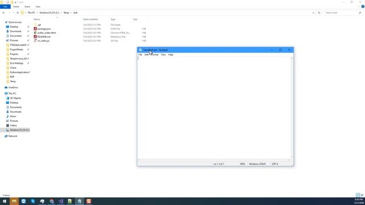Switch to the View ribbon tab in Explorer

pos(38,7)
